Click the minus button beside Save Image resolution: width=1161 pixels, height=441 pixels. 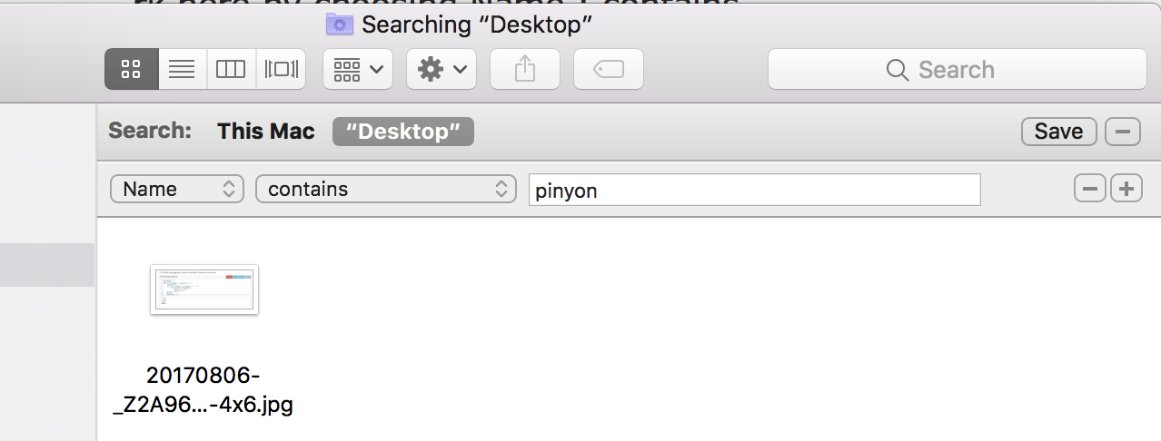click(x=1123, y=132)
